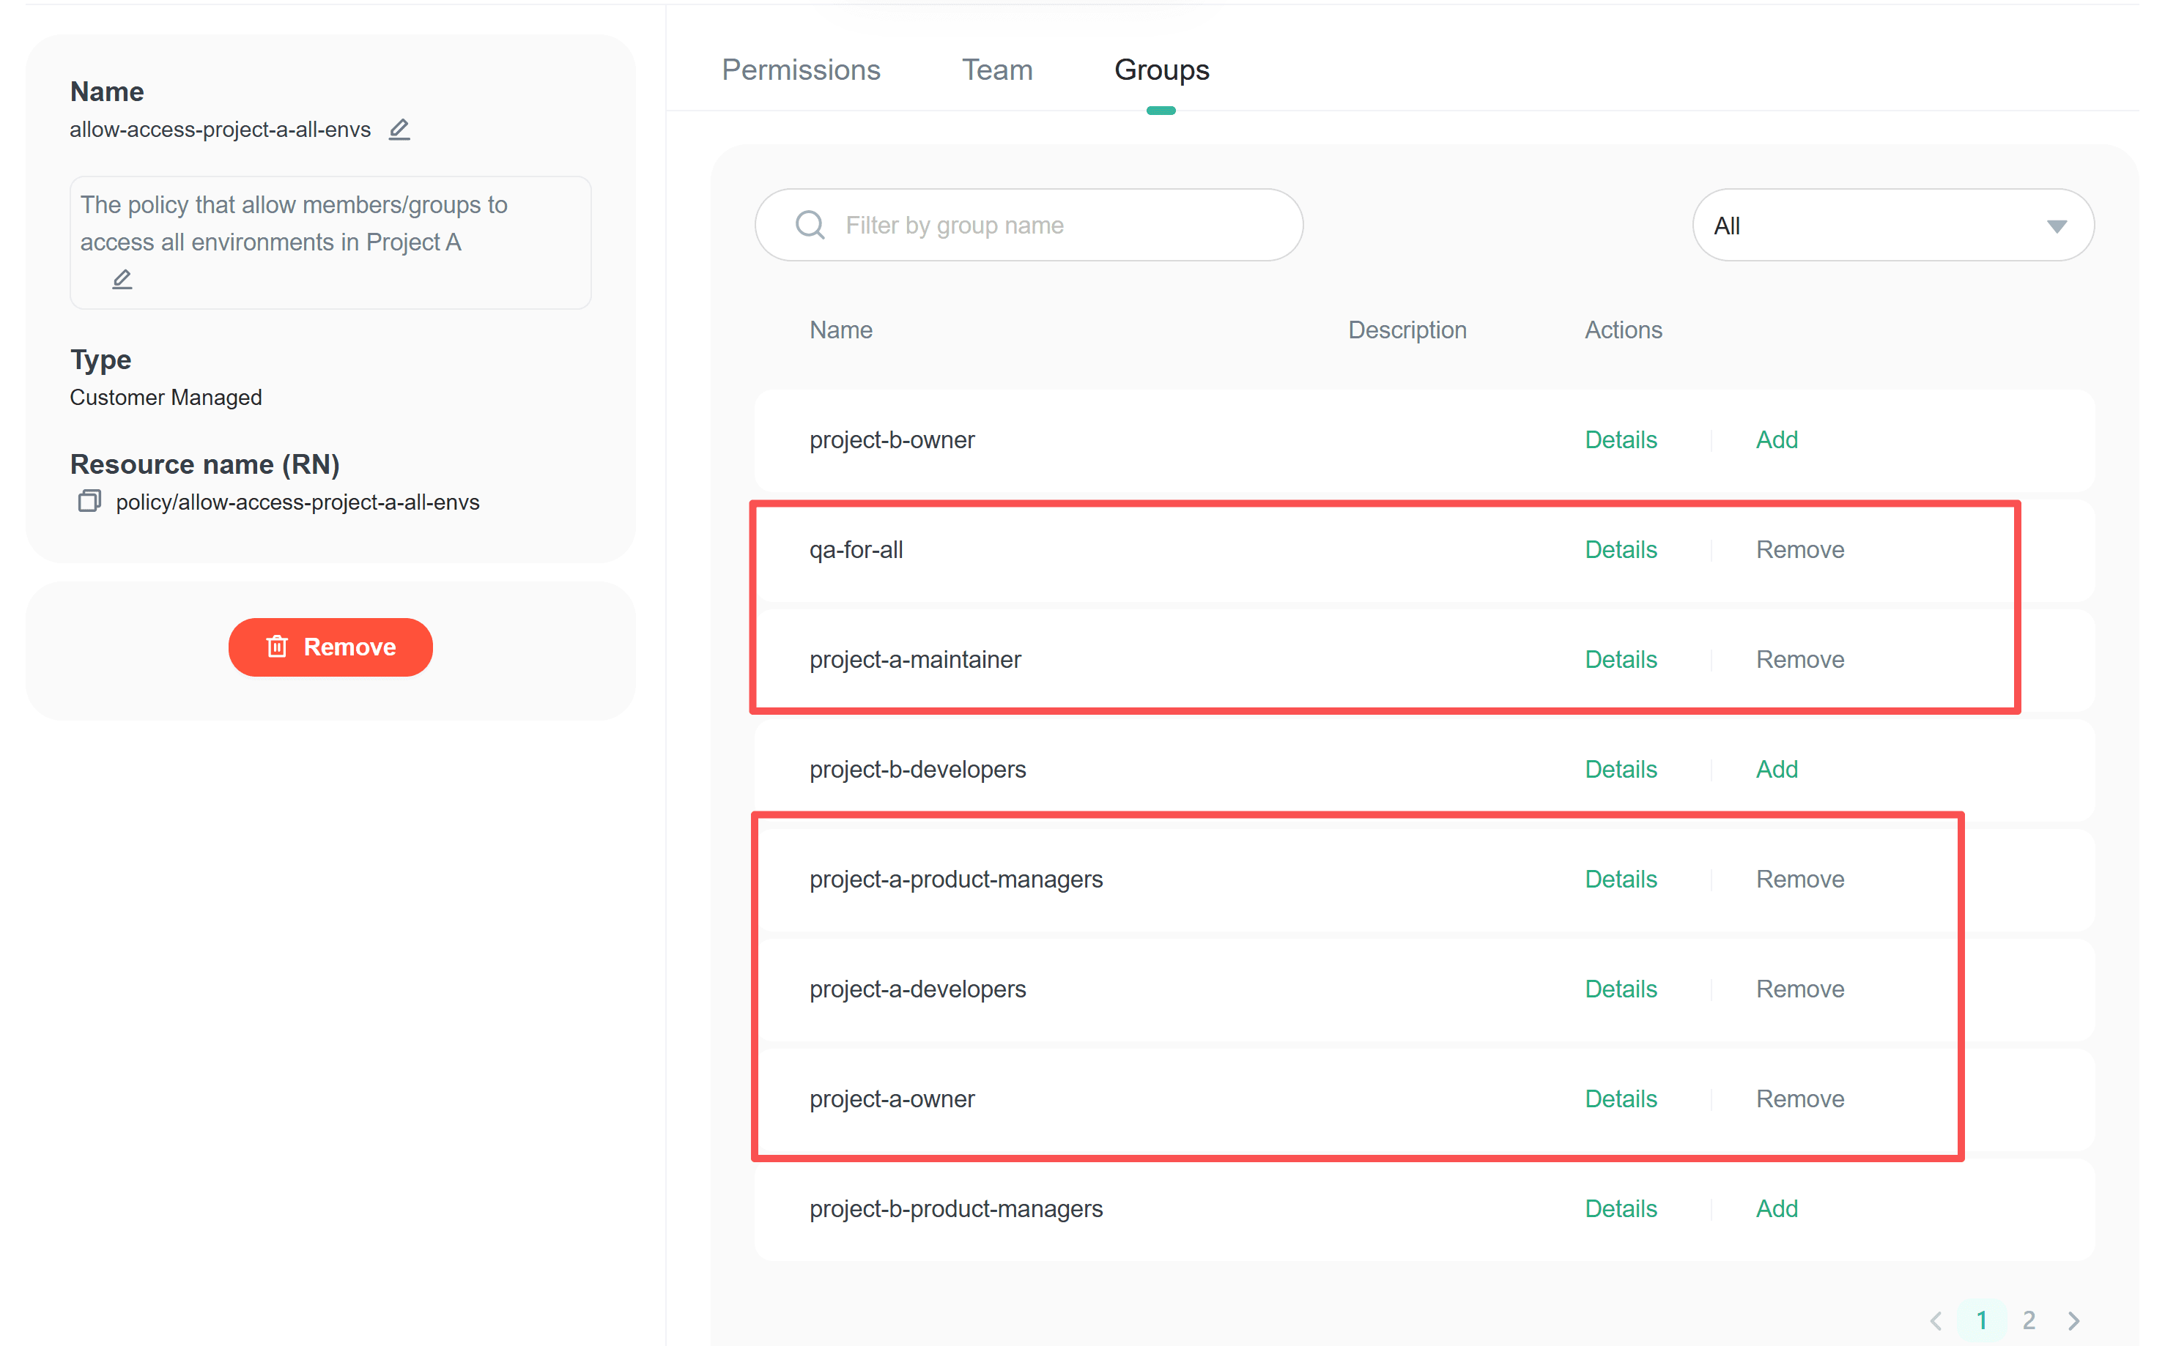Add project-b-developers group
The image size is (2165, 1346).
[1776, 769]
